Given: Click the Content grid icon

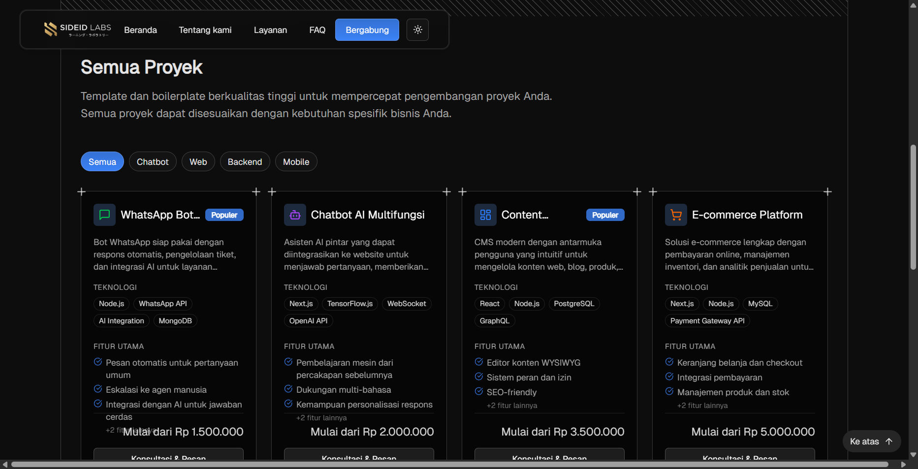Looking at the screenshot, I should [x=485, y=215].
